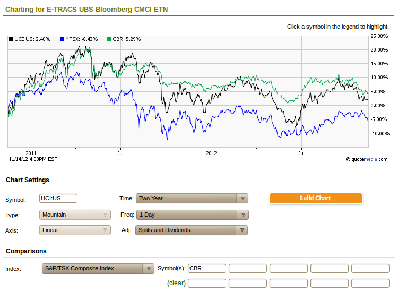398x299 pixels.
Task: Click the highlight hint text above the chart
Action: [338, 27]
